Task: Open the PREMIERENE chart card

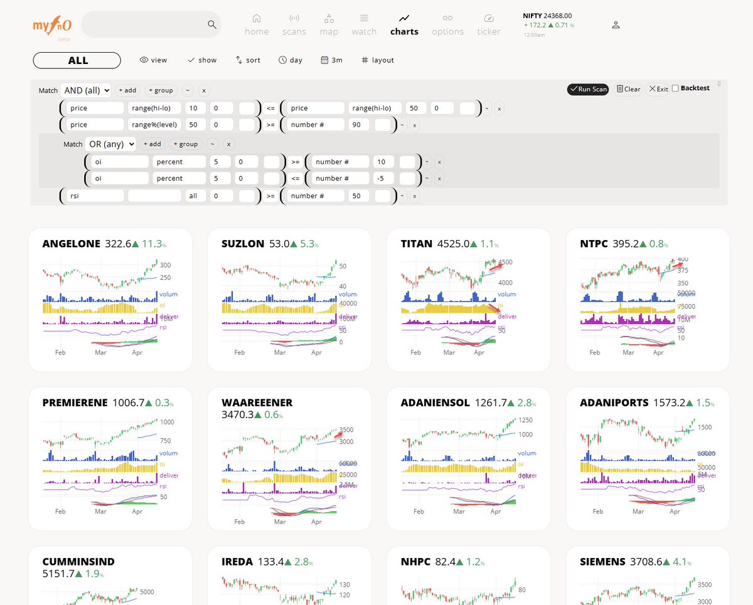Action: [110, 459]
